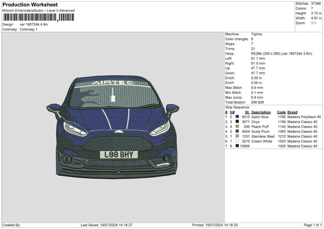
Task: Click thread code 1766
Action: (282, 117)
